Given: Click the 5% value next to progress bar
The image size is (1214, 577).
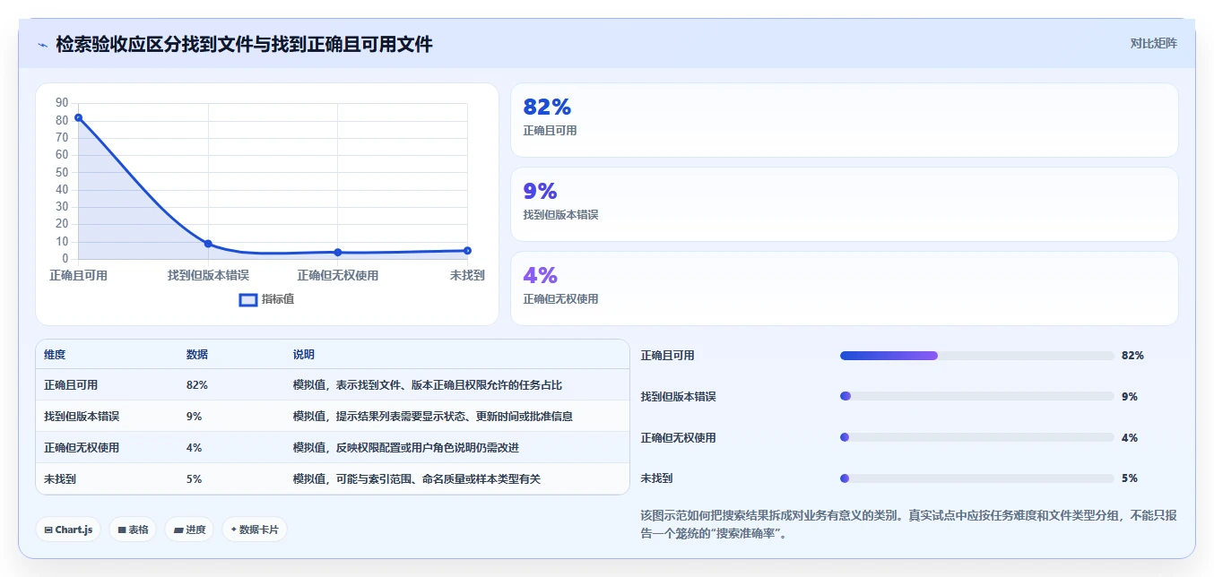Looking at the screenshot, I should point(1130,478).
